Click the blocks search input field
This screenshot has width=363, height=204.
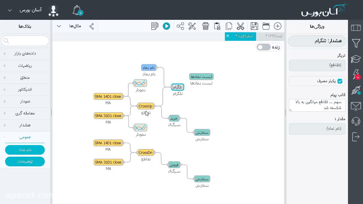(x=25, y=41)
